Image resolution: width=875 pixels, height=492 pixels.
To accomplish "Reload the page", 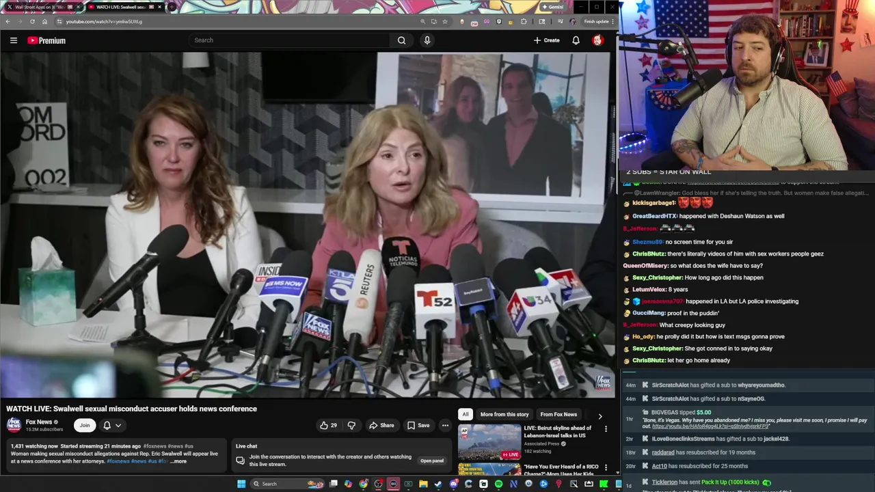I will click(32, 21).
